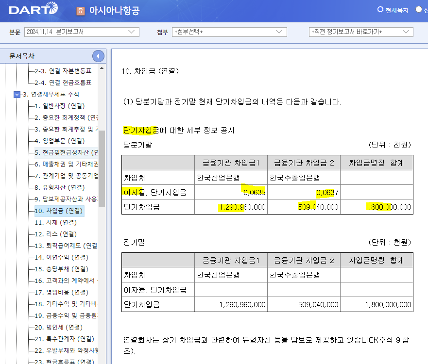Open 4. 영업부문 (연결) note

click(60, 141)
